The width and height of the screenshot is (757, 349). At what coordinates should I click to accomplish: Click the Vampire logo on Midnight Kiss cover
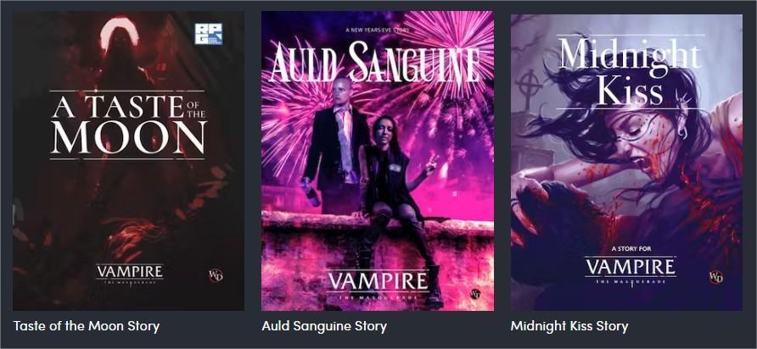[631, 270]
